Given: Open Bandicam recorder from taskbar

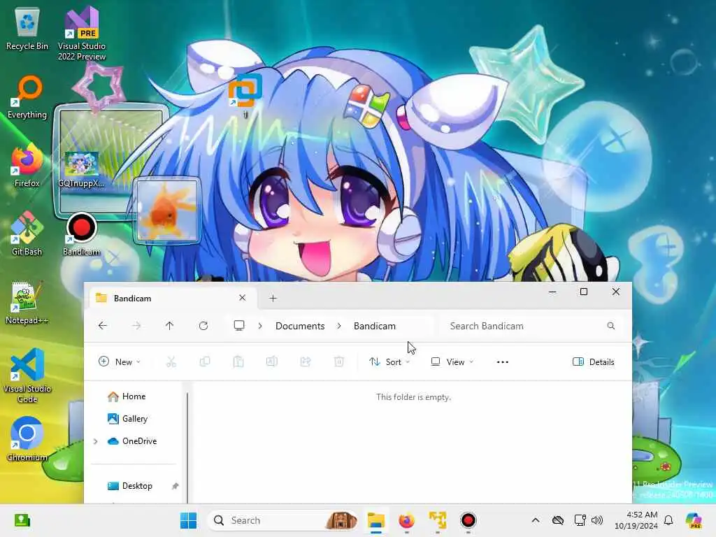Looking at the screenshot, I should 468,520.
